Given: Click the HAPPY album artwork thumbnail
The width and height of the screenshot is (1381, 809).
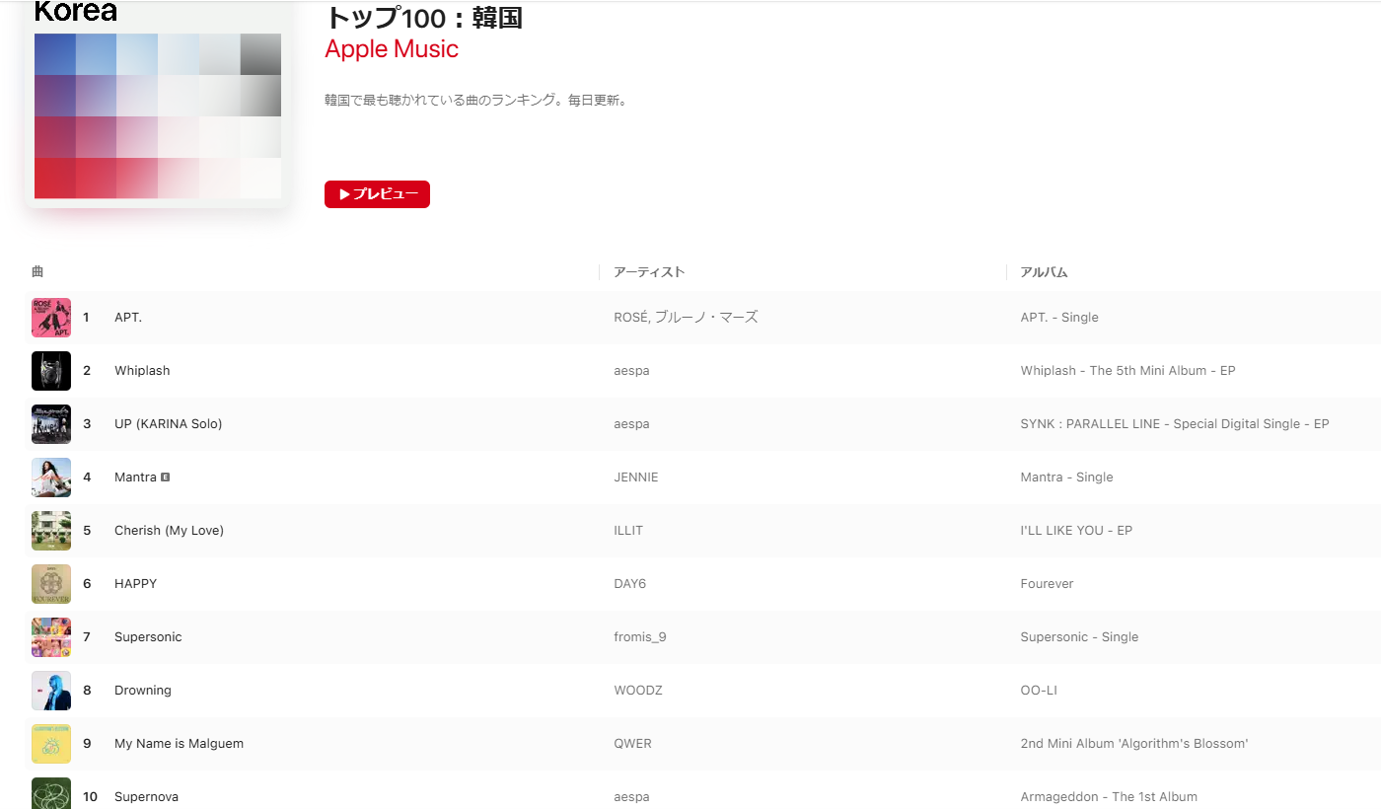Looking at the screenshot, I should point(51,584).
